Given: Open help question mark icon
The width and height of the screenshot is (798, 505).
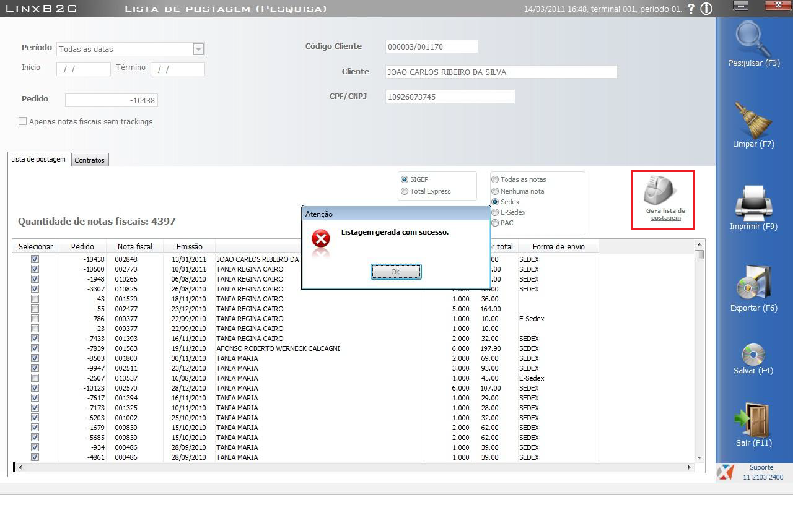Looking at the screenshot, I should [x=691, y=9].
